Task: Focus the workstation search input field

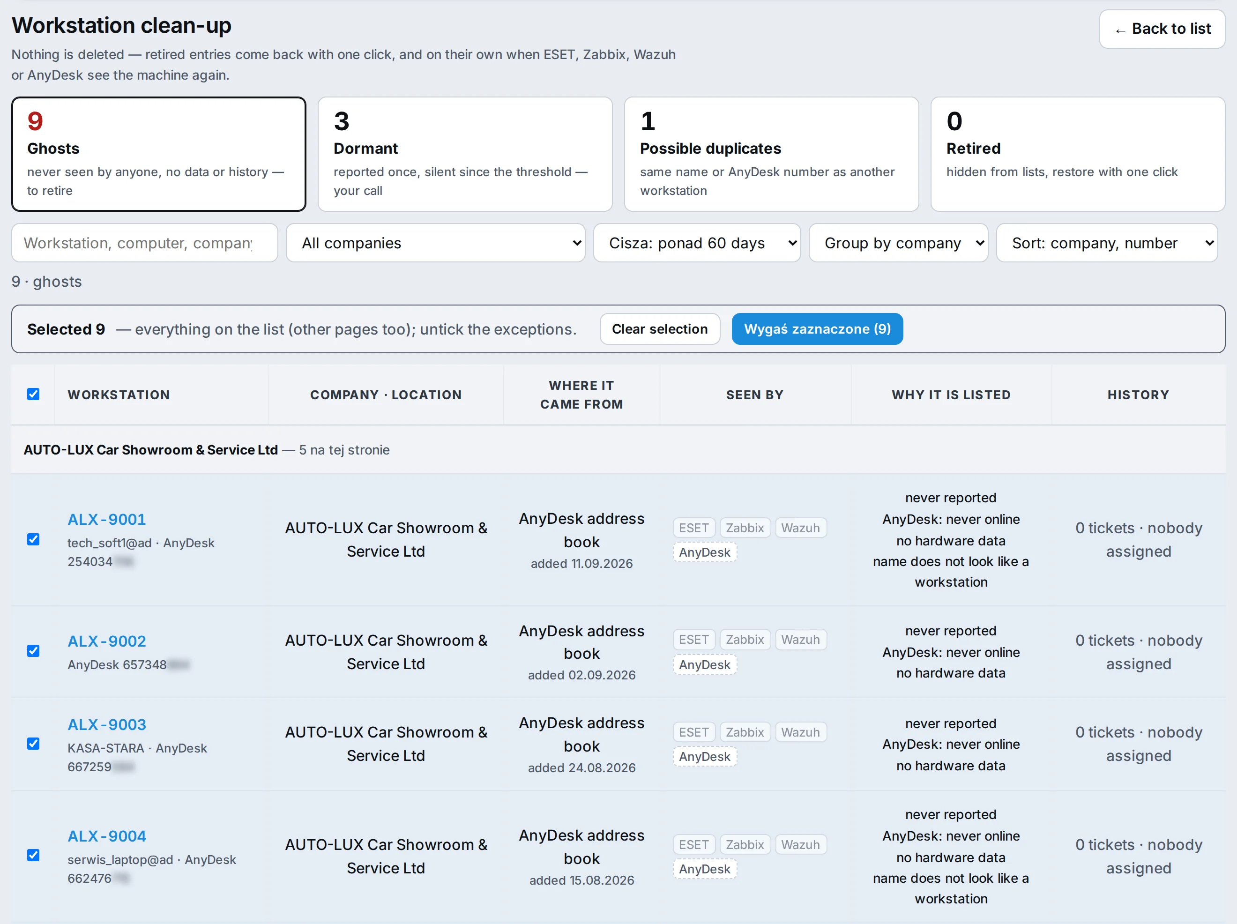Action: [x=145, y=243]
